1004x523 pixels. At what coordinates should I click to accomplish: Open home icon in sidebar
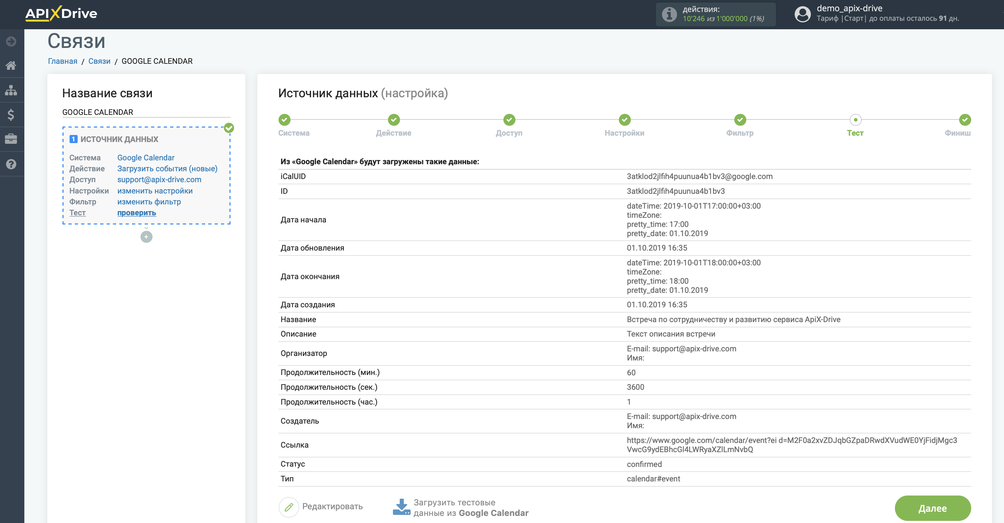point(11,66)
